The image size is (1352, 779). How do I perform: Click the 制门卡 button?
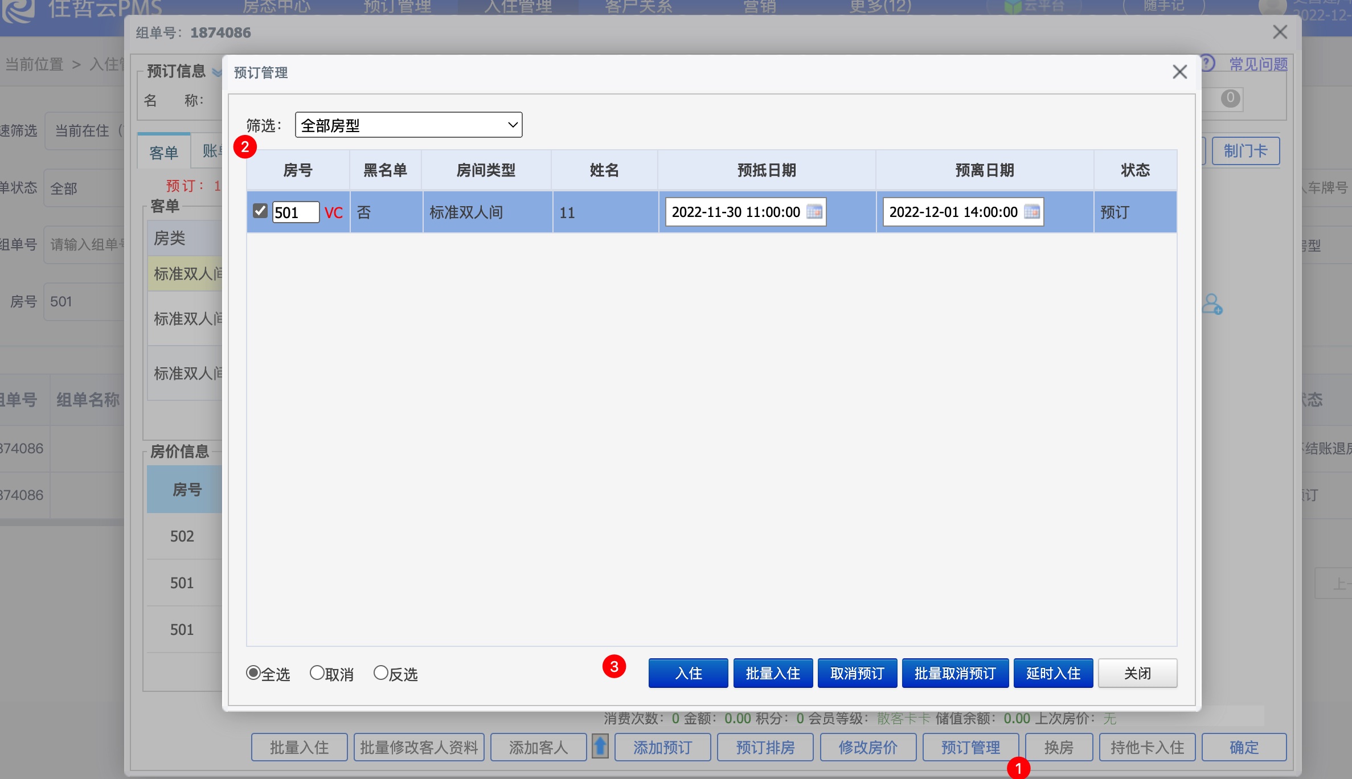(x=1246, y=151)
